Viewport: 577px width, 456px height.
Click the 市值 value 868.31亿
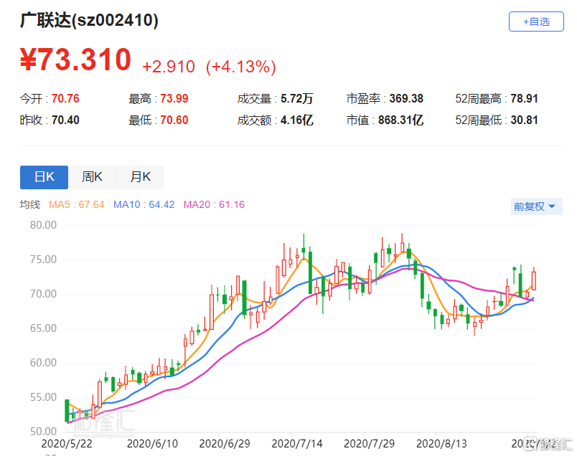click(x=400, y=120)
